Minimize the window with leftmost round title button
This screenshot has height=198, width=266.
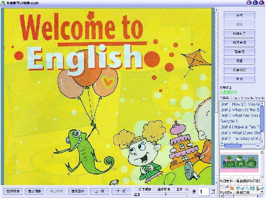[249, 3]
